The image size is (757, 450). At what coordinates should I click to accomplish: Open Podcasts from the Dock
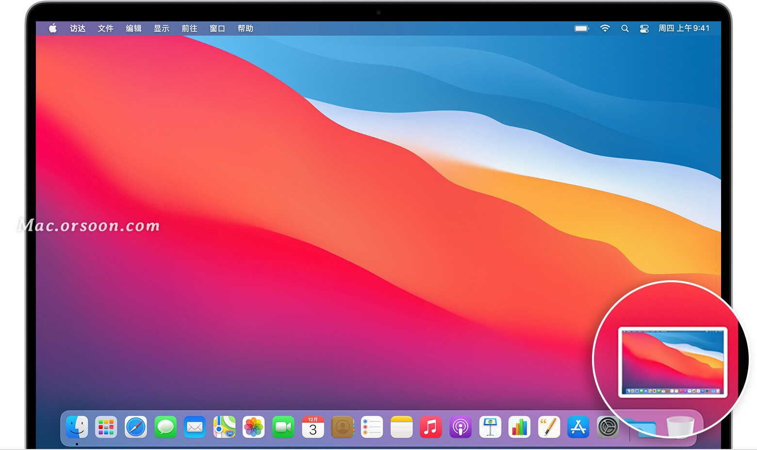point(461,427)
